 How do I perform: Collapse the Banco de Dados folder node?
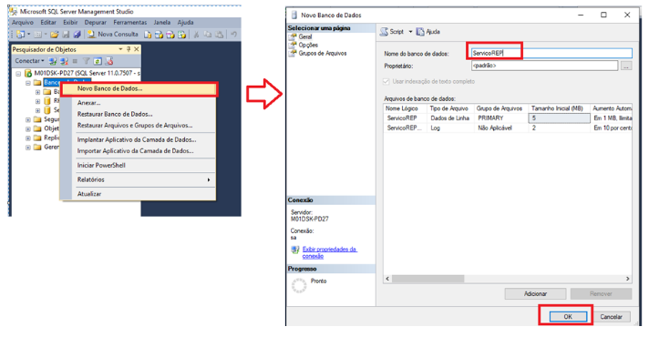tap(28, 83)
